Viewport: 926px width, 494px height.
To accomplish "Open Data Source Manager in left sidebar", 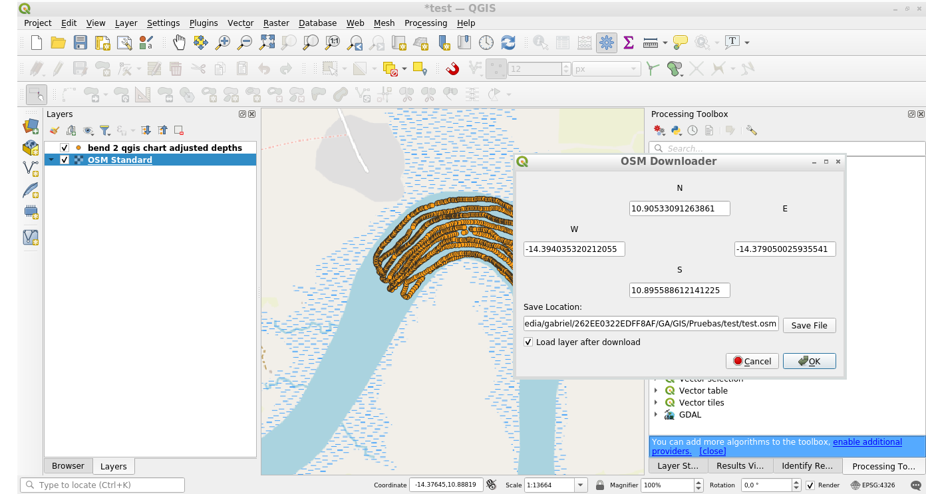I will coord(31,126).
